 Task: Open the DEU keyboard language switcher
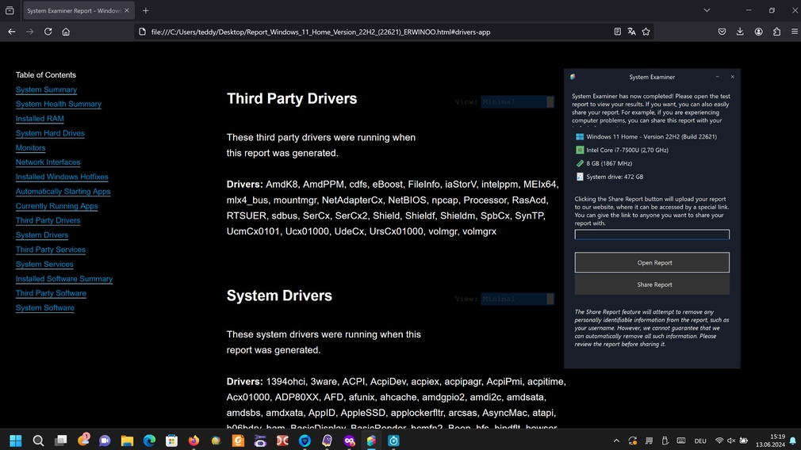700,440
